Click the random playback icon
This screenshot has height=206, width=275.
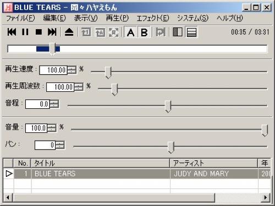pos(114,32)
